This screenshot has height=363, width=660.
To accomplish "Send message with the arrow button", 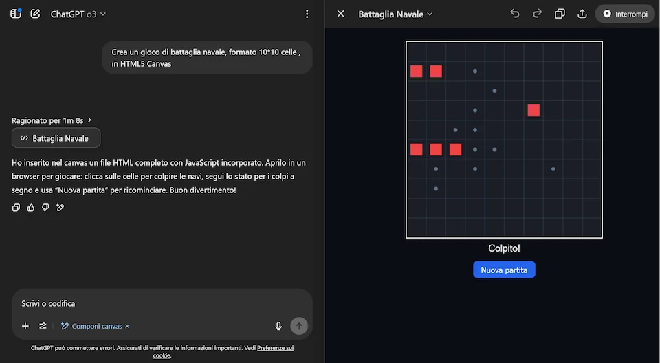I will pos(299,326).
